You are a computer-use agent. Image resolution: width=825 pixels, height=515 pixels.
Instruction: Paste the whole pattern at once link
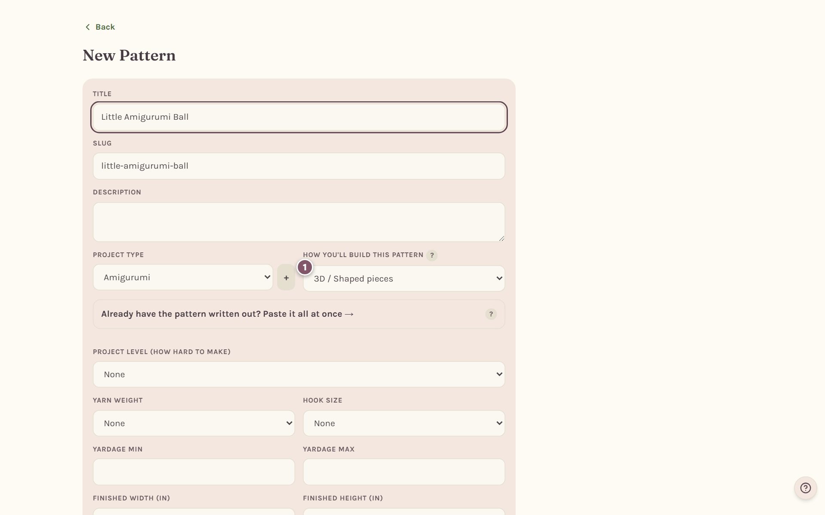tap(227, 314)
